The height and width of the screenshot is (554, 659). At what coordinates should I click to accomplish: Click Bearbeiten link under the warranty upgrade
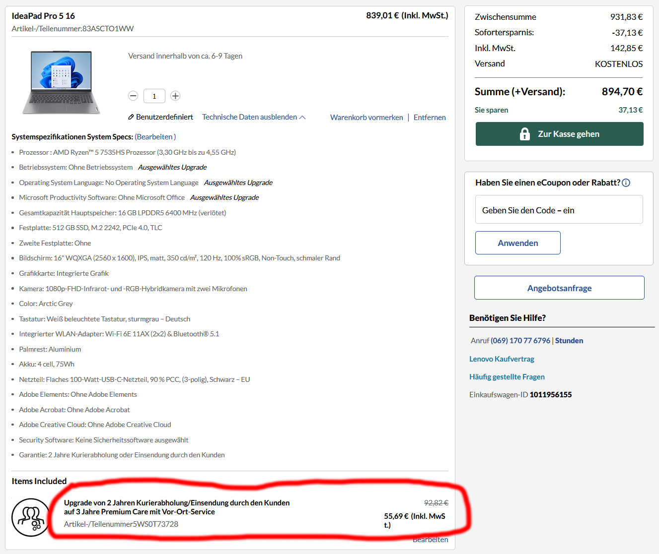tap(431, 540)
